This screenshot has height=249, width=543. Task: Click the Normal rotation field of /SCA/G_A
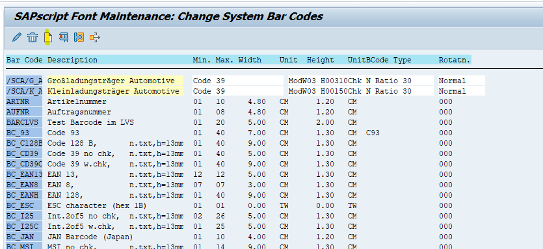(x=462, y=81)
